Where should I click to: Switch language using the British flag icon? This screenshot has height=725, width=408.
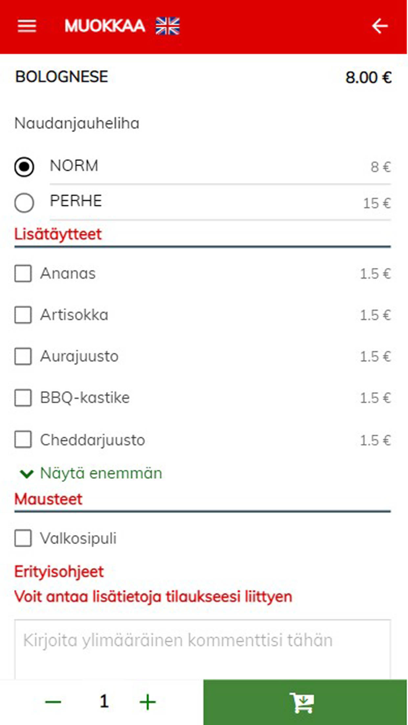[166, 26]
